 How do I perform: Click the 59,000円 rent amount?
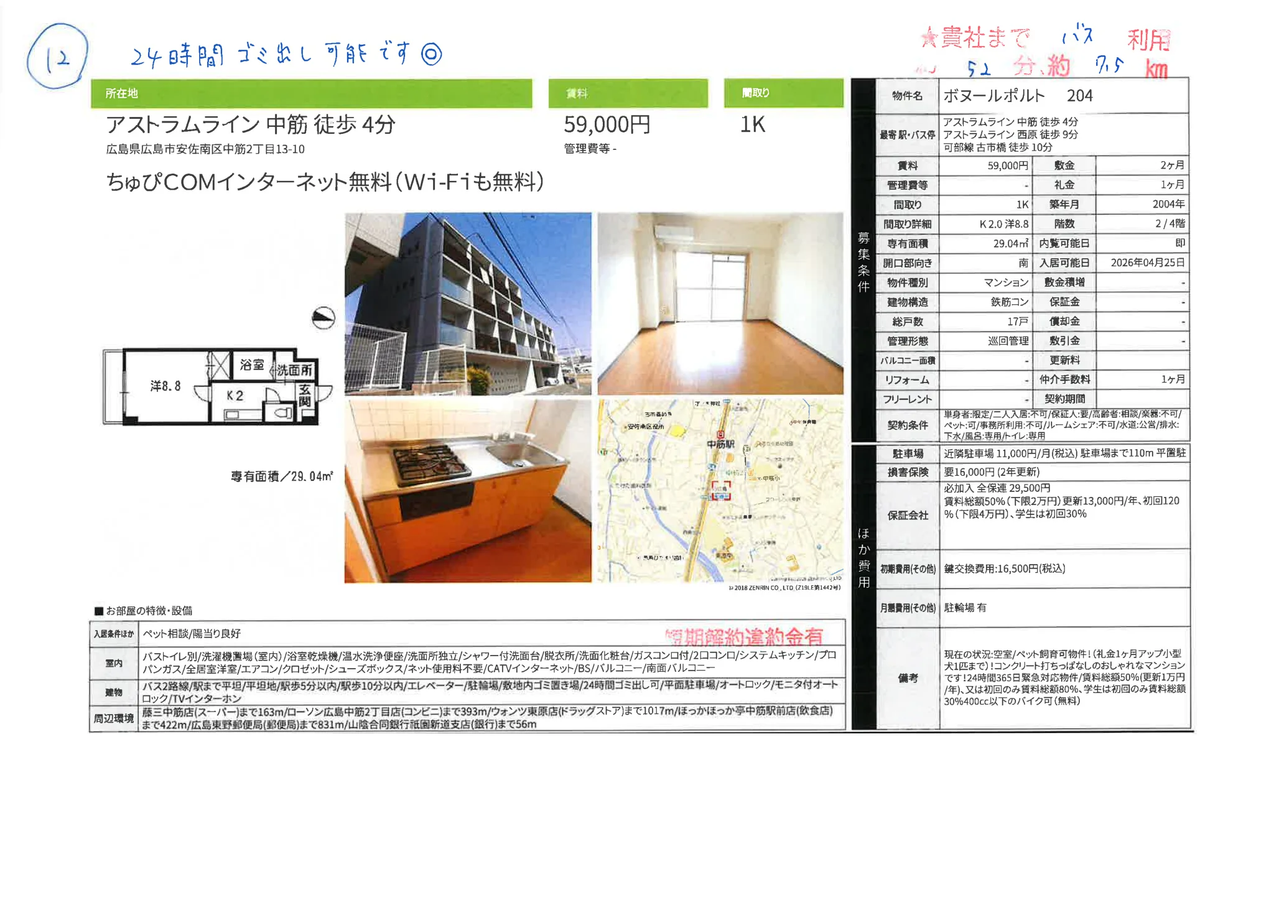pyautogui.click(x=607, y=125)
